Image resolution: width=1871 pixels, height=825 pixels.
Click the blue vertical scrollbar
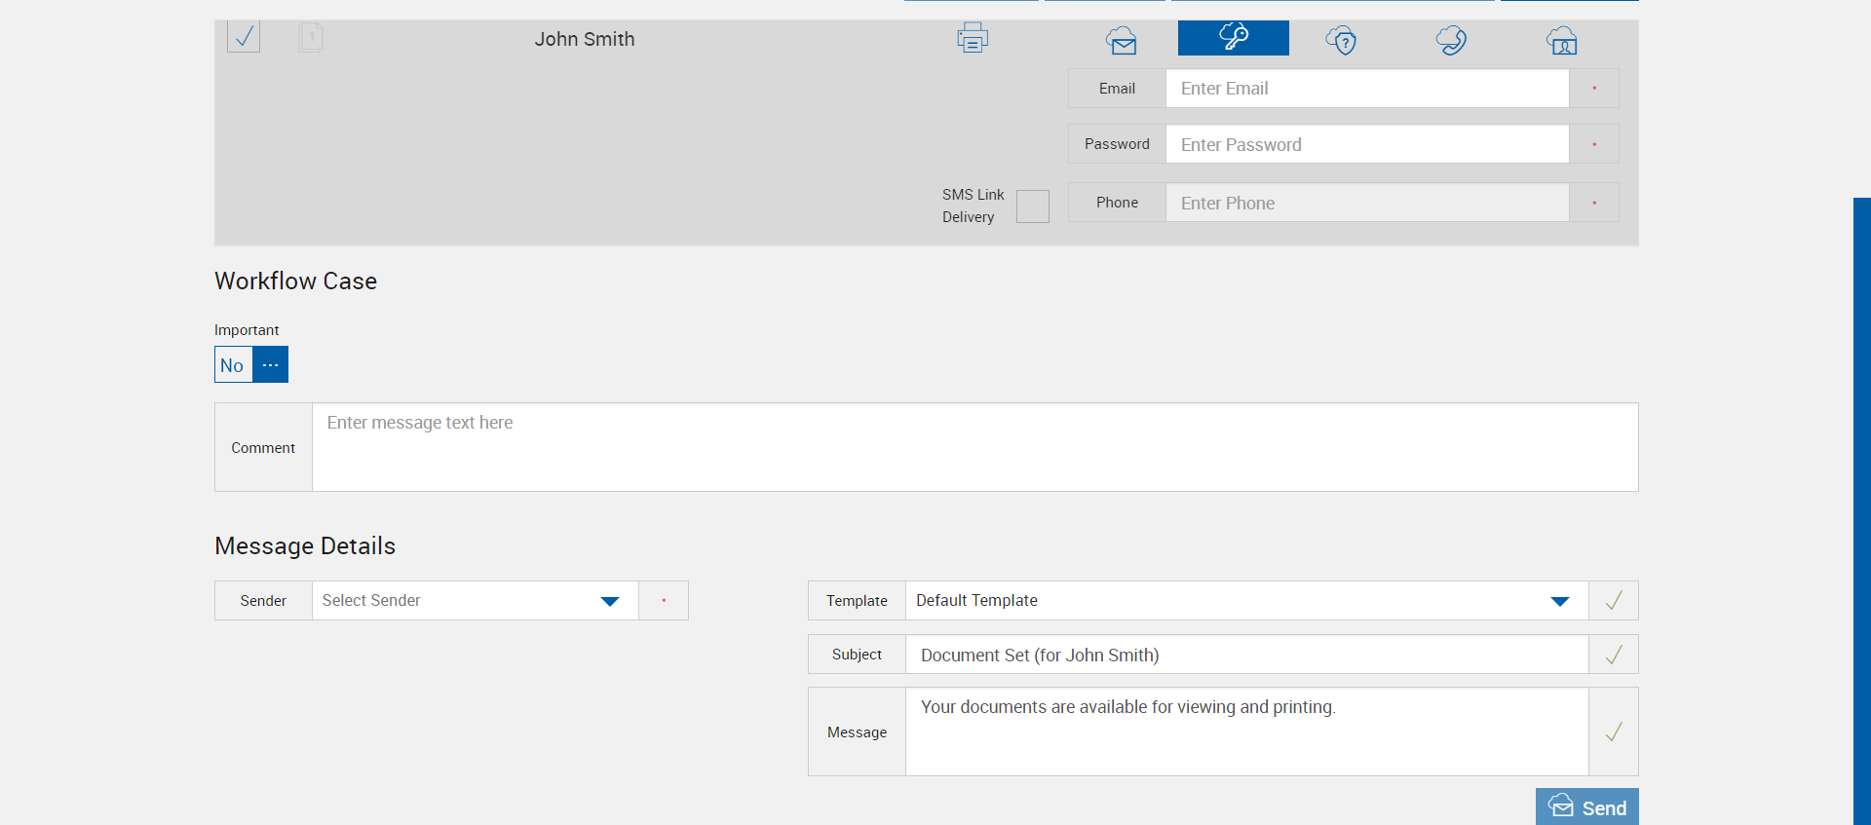click(x=1861, y=506)
